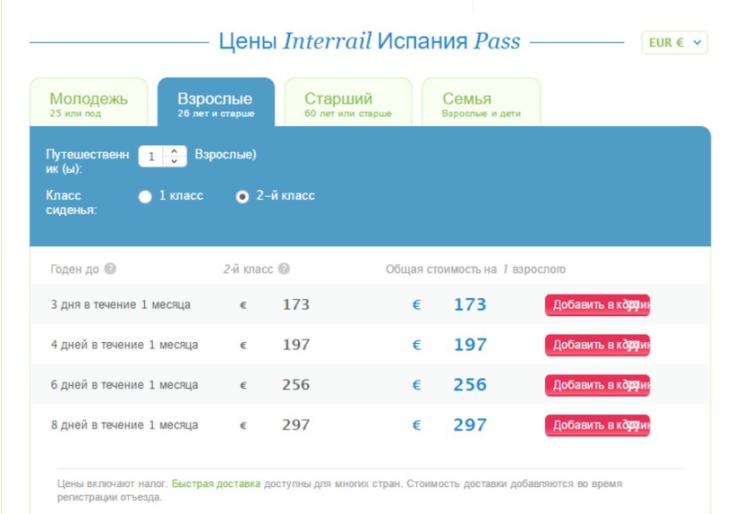The image size is (734, 514).
Task: Select the 3 дня в течение 1 месяца row
Action: pyautogui.click(x=371, y=304)
